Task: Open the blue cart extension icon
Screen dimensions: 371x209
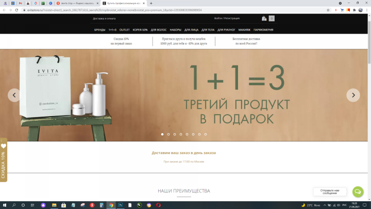Action: pyautogui.click(x=342, y=10)
